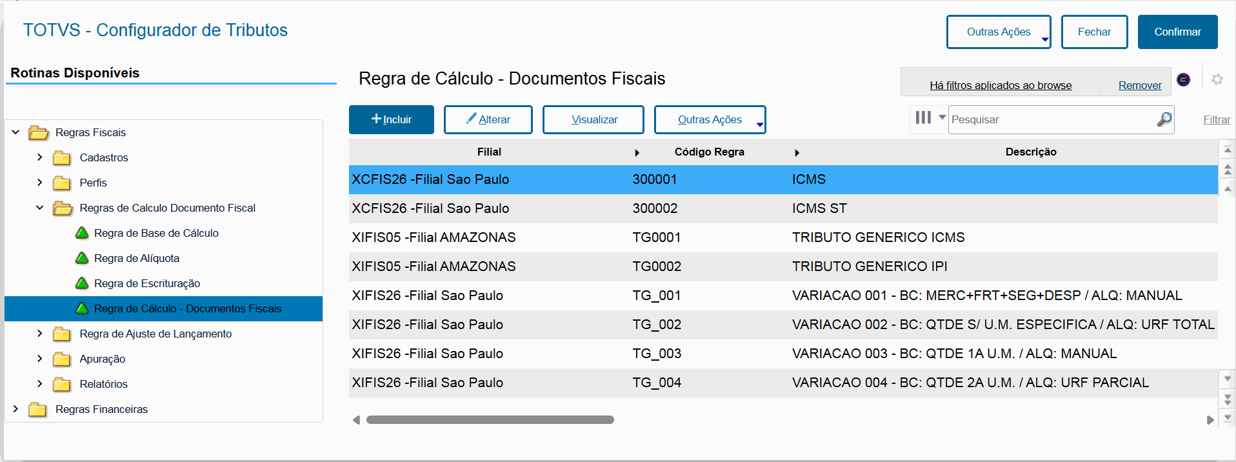Image resolution: width=1236 pixels, height=462 pixels.
Task: Click the Cadastros folder icon
Action: click(x=62, y=158)
